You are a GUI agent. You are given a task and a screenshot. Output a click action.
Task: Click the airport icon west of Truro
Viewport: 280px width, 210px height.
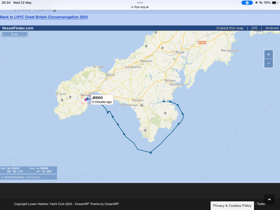(x=162, y=48)
